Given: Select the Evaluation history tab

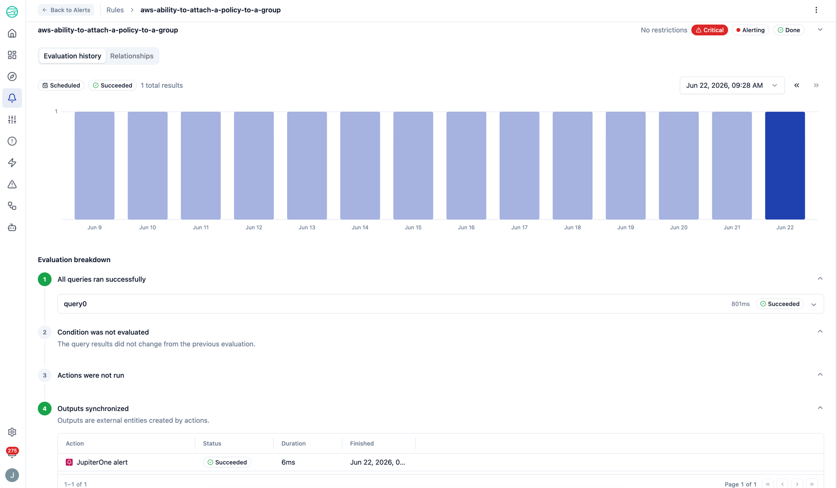Looking at the screenshot, I should [x=72, y=56].
